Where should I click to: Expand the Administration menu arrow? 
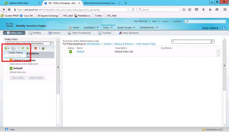157,27
